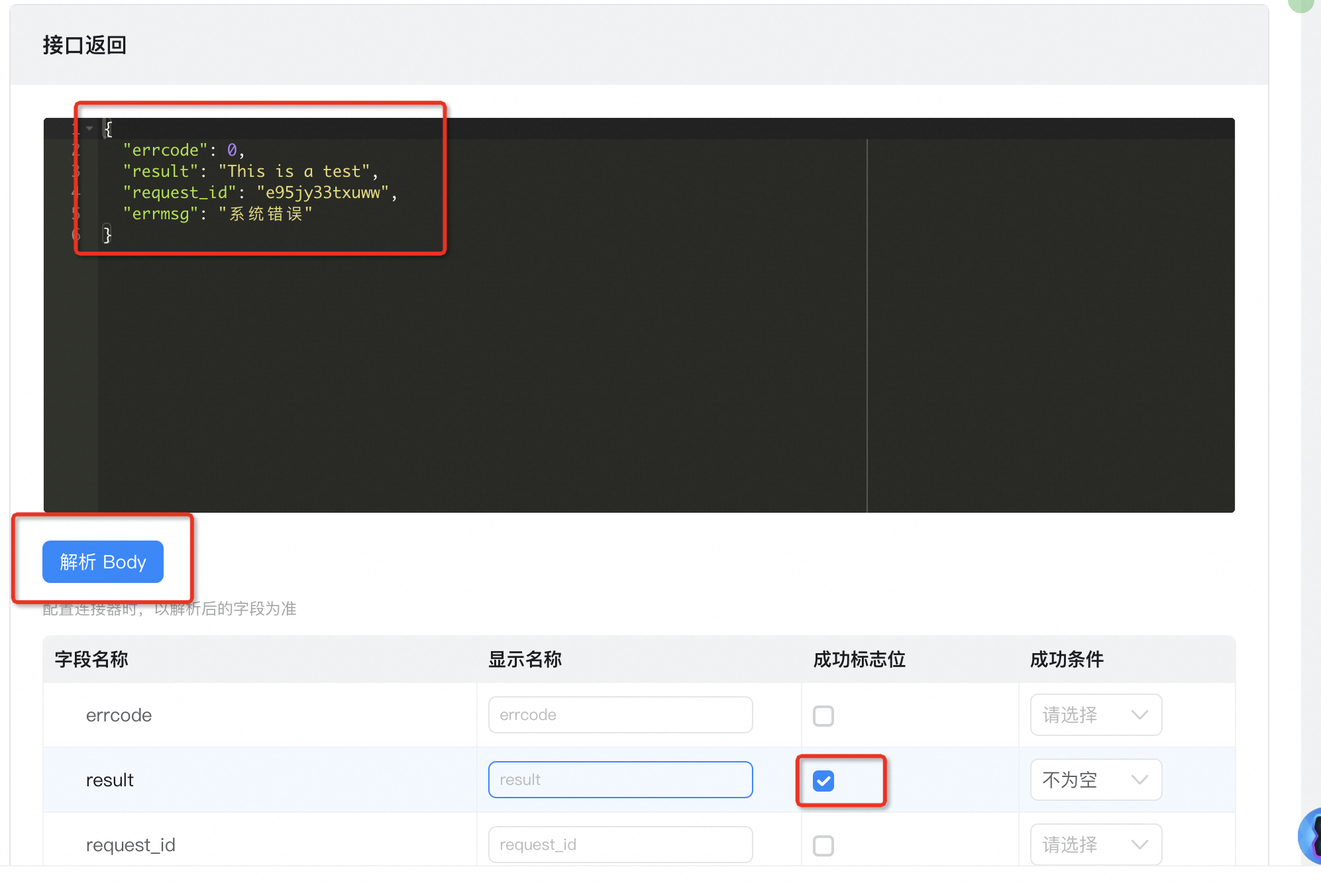Click the 成功标志位 column header

859,659
